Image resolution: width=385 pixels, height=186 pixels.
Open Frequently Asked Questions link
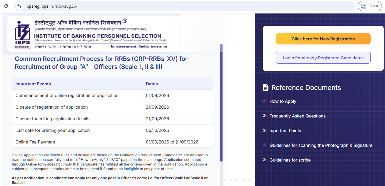click(x=297, y=116)
